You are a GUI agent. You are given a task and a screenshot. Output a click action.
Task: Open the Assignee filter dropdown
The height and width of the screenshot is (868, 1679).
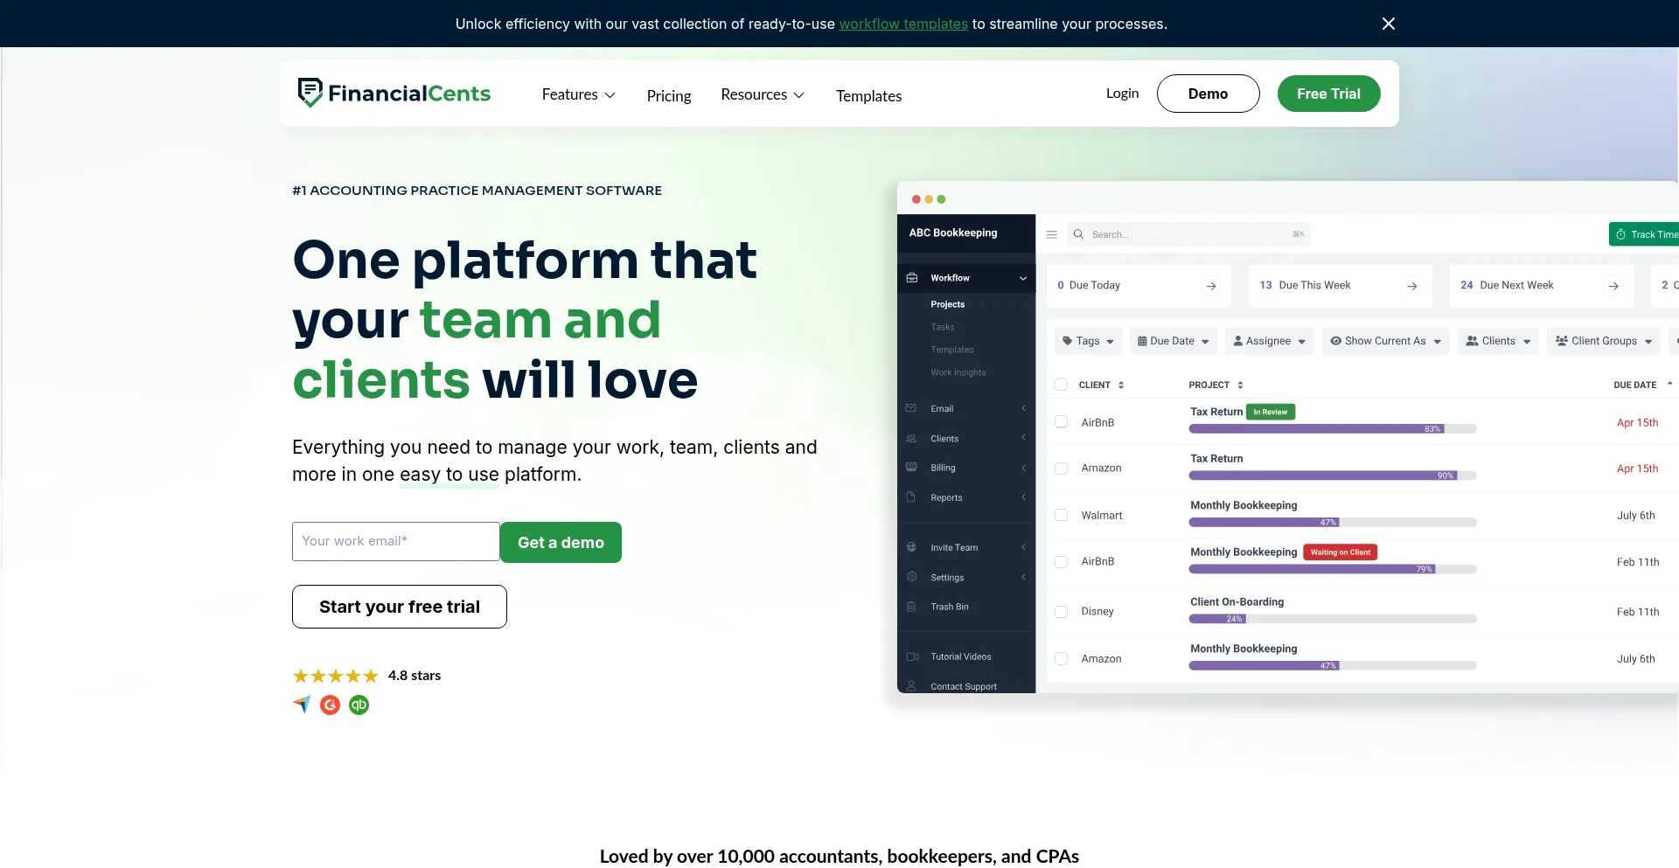[x=1269, y=341]
